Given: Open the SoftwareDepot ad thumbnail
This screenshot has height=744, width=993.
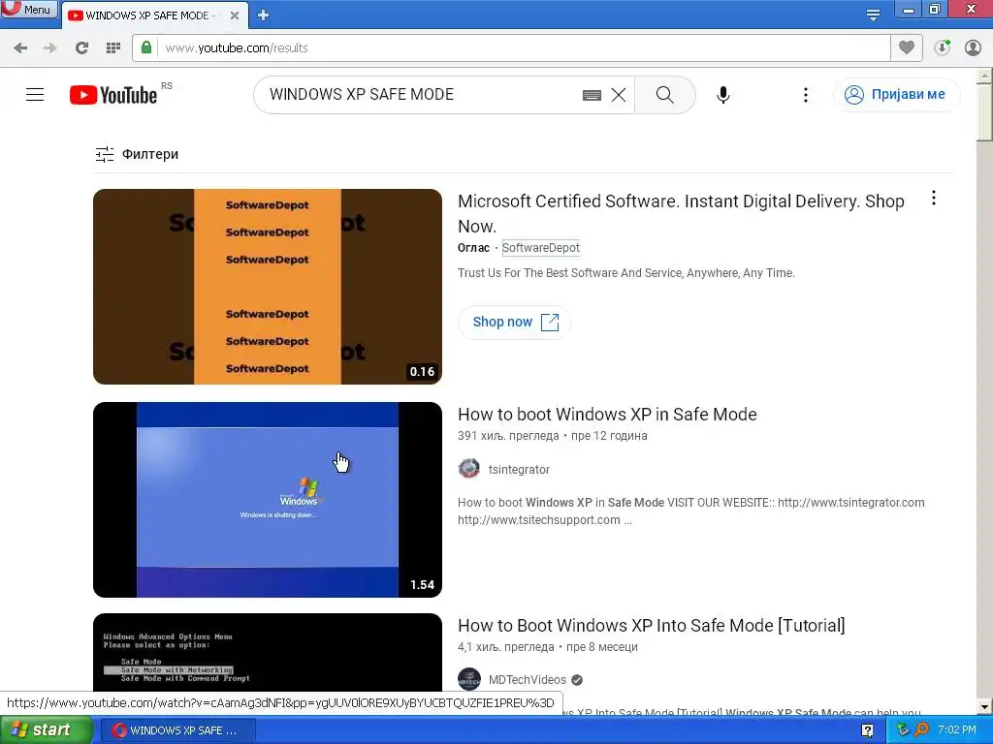Looking at the screenshot, I should pyautogui.click(x=268, y=287).
